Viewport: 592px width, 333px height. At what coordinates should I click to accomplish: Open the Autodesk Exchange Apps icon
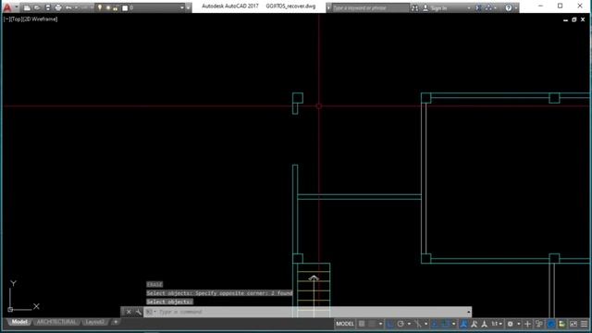478,7
